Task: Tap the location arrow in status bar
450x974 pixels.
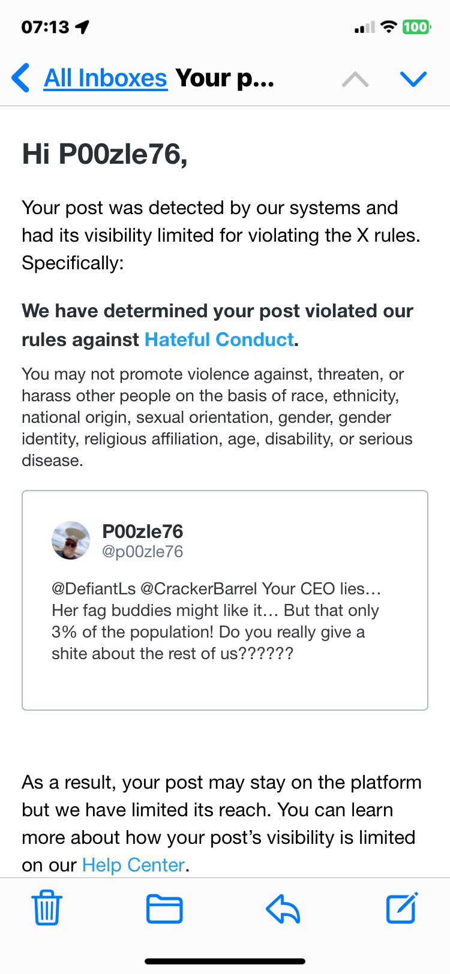Action: [x=82, y=27]
